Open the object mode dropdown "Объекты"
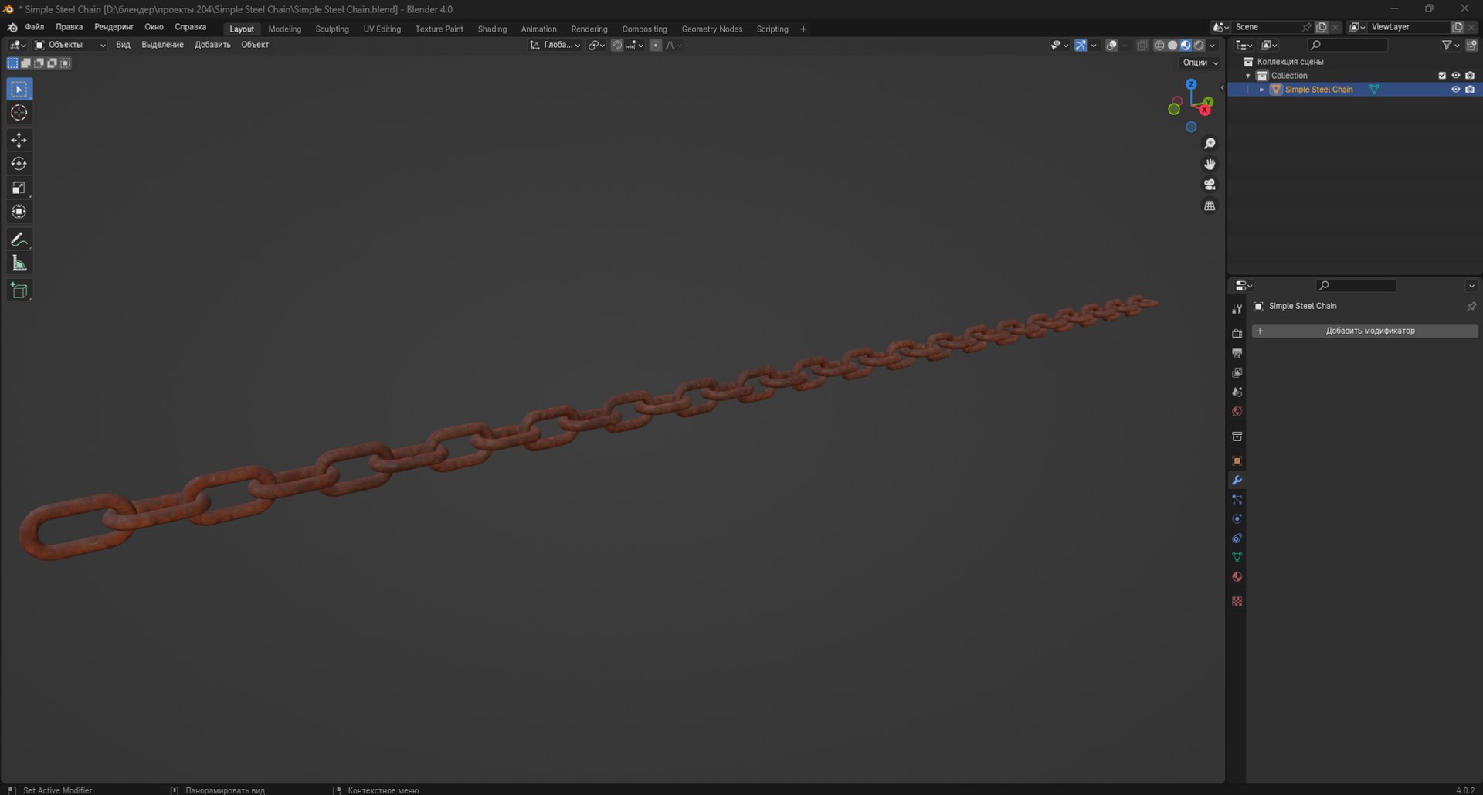This screenshot has height=795, width=1483. pyautogui.click(x=70, y=46)
